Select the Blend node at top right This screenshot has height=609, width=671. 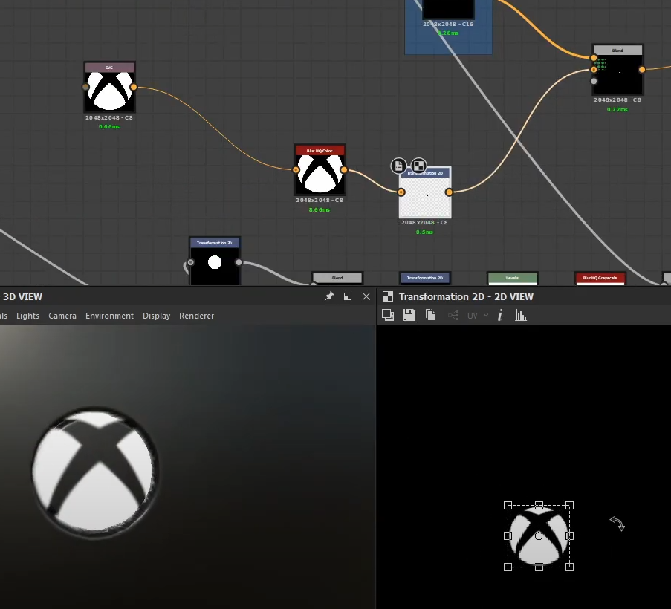(617, 69)
